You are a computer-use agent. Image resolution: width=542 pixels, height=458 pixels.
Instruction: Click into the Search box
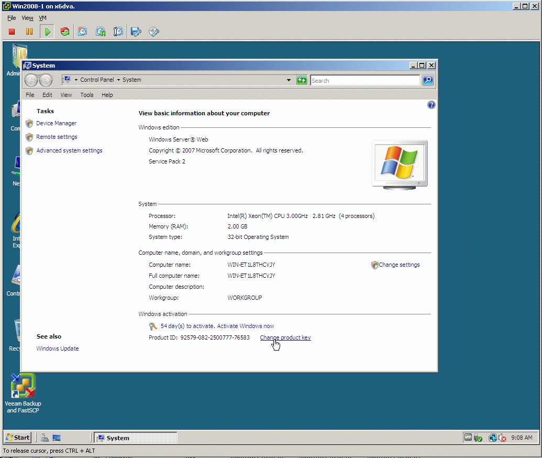click(x=365, y=81)
